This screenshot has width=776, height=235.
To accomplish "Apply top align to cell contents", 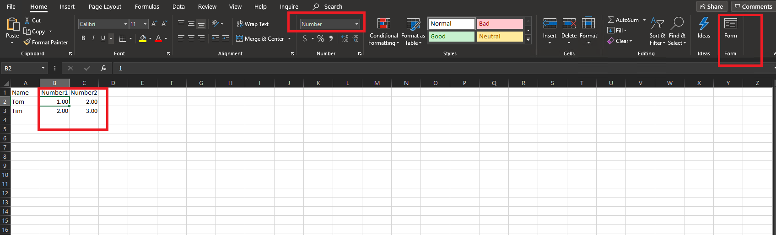I will click(x=181, y=24).
